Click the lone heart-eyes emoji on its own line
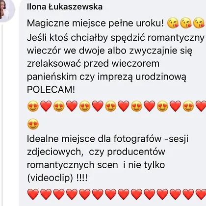The width and height of the screenshot is (206, 206). [x=33, y=124]
